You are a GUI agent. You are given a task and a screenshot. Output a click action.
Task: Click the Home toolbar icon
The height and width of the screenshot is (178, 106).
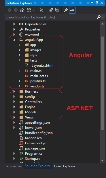(x=22, y=10)
